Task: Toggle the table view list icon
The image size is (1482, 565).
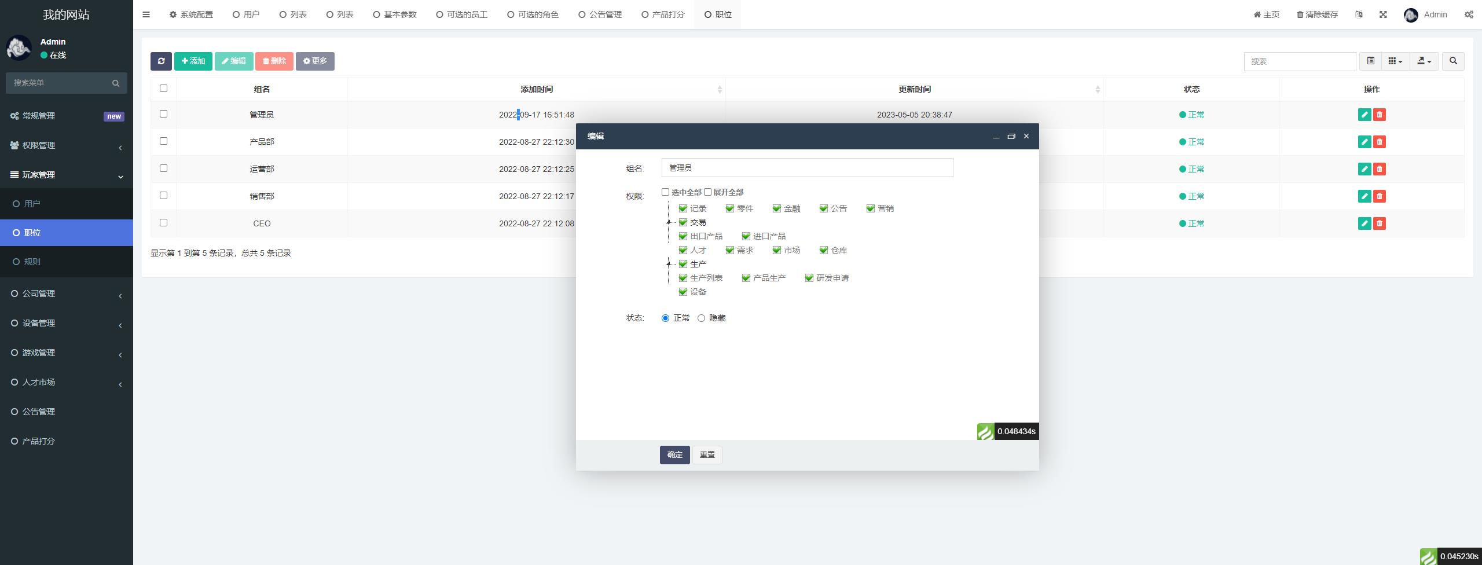Action: coord(1370,61)
